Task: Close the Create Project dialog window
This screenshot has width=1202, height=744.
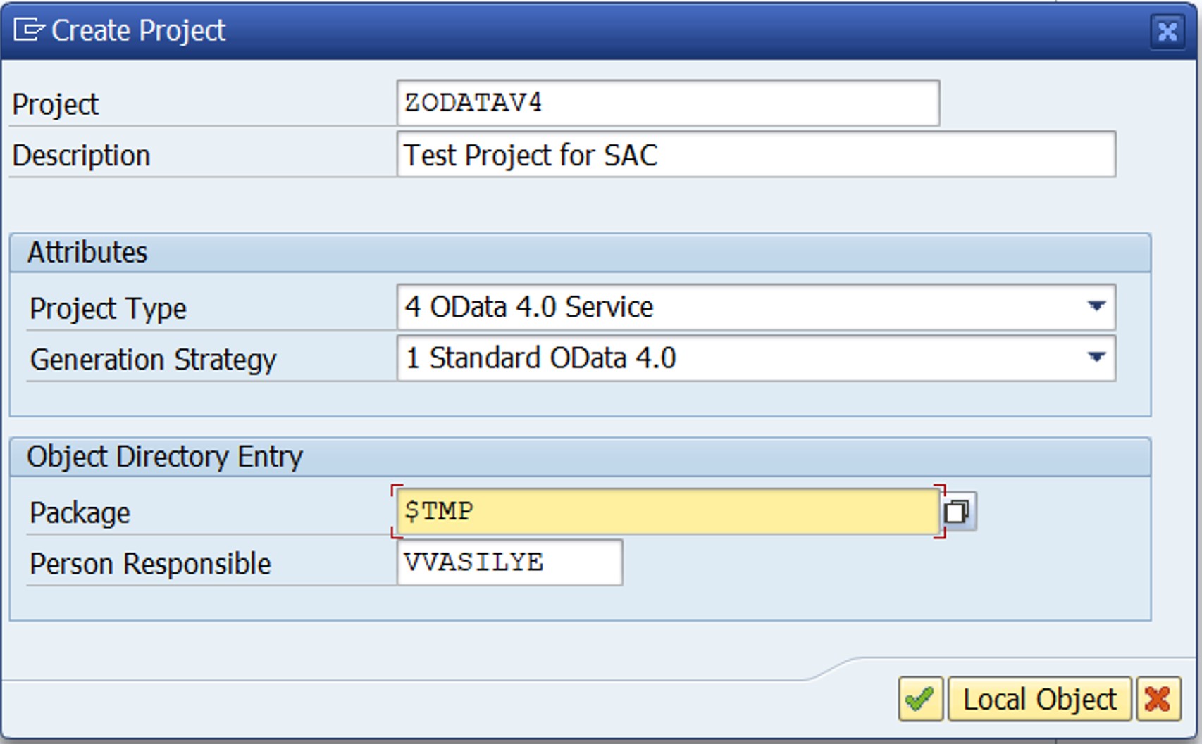Action: pyautogui.click(x=1167, y=31)
